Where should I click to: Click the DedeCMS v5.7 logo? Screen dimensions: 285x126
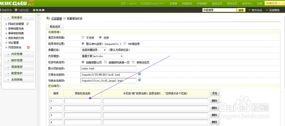[16, 3]
